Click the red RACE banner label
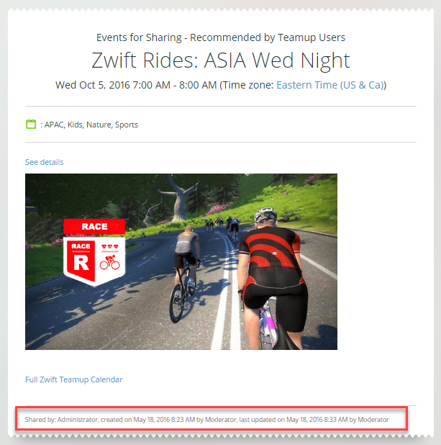Image resolution: width=441 pixels, height=445 pixels. pyautogui.click(x=94, y=227)
